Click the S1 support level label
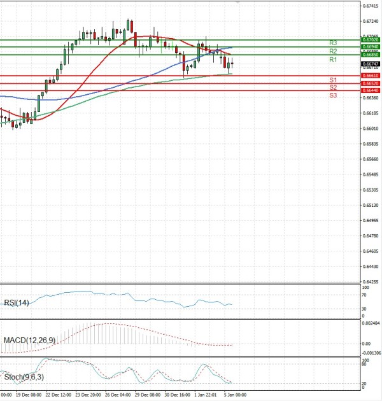This screenshot has width=382, height=401. pyautogui.click(x=333, y=80)
